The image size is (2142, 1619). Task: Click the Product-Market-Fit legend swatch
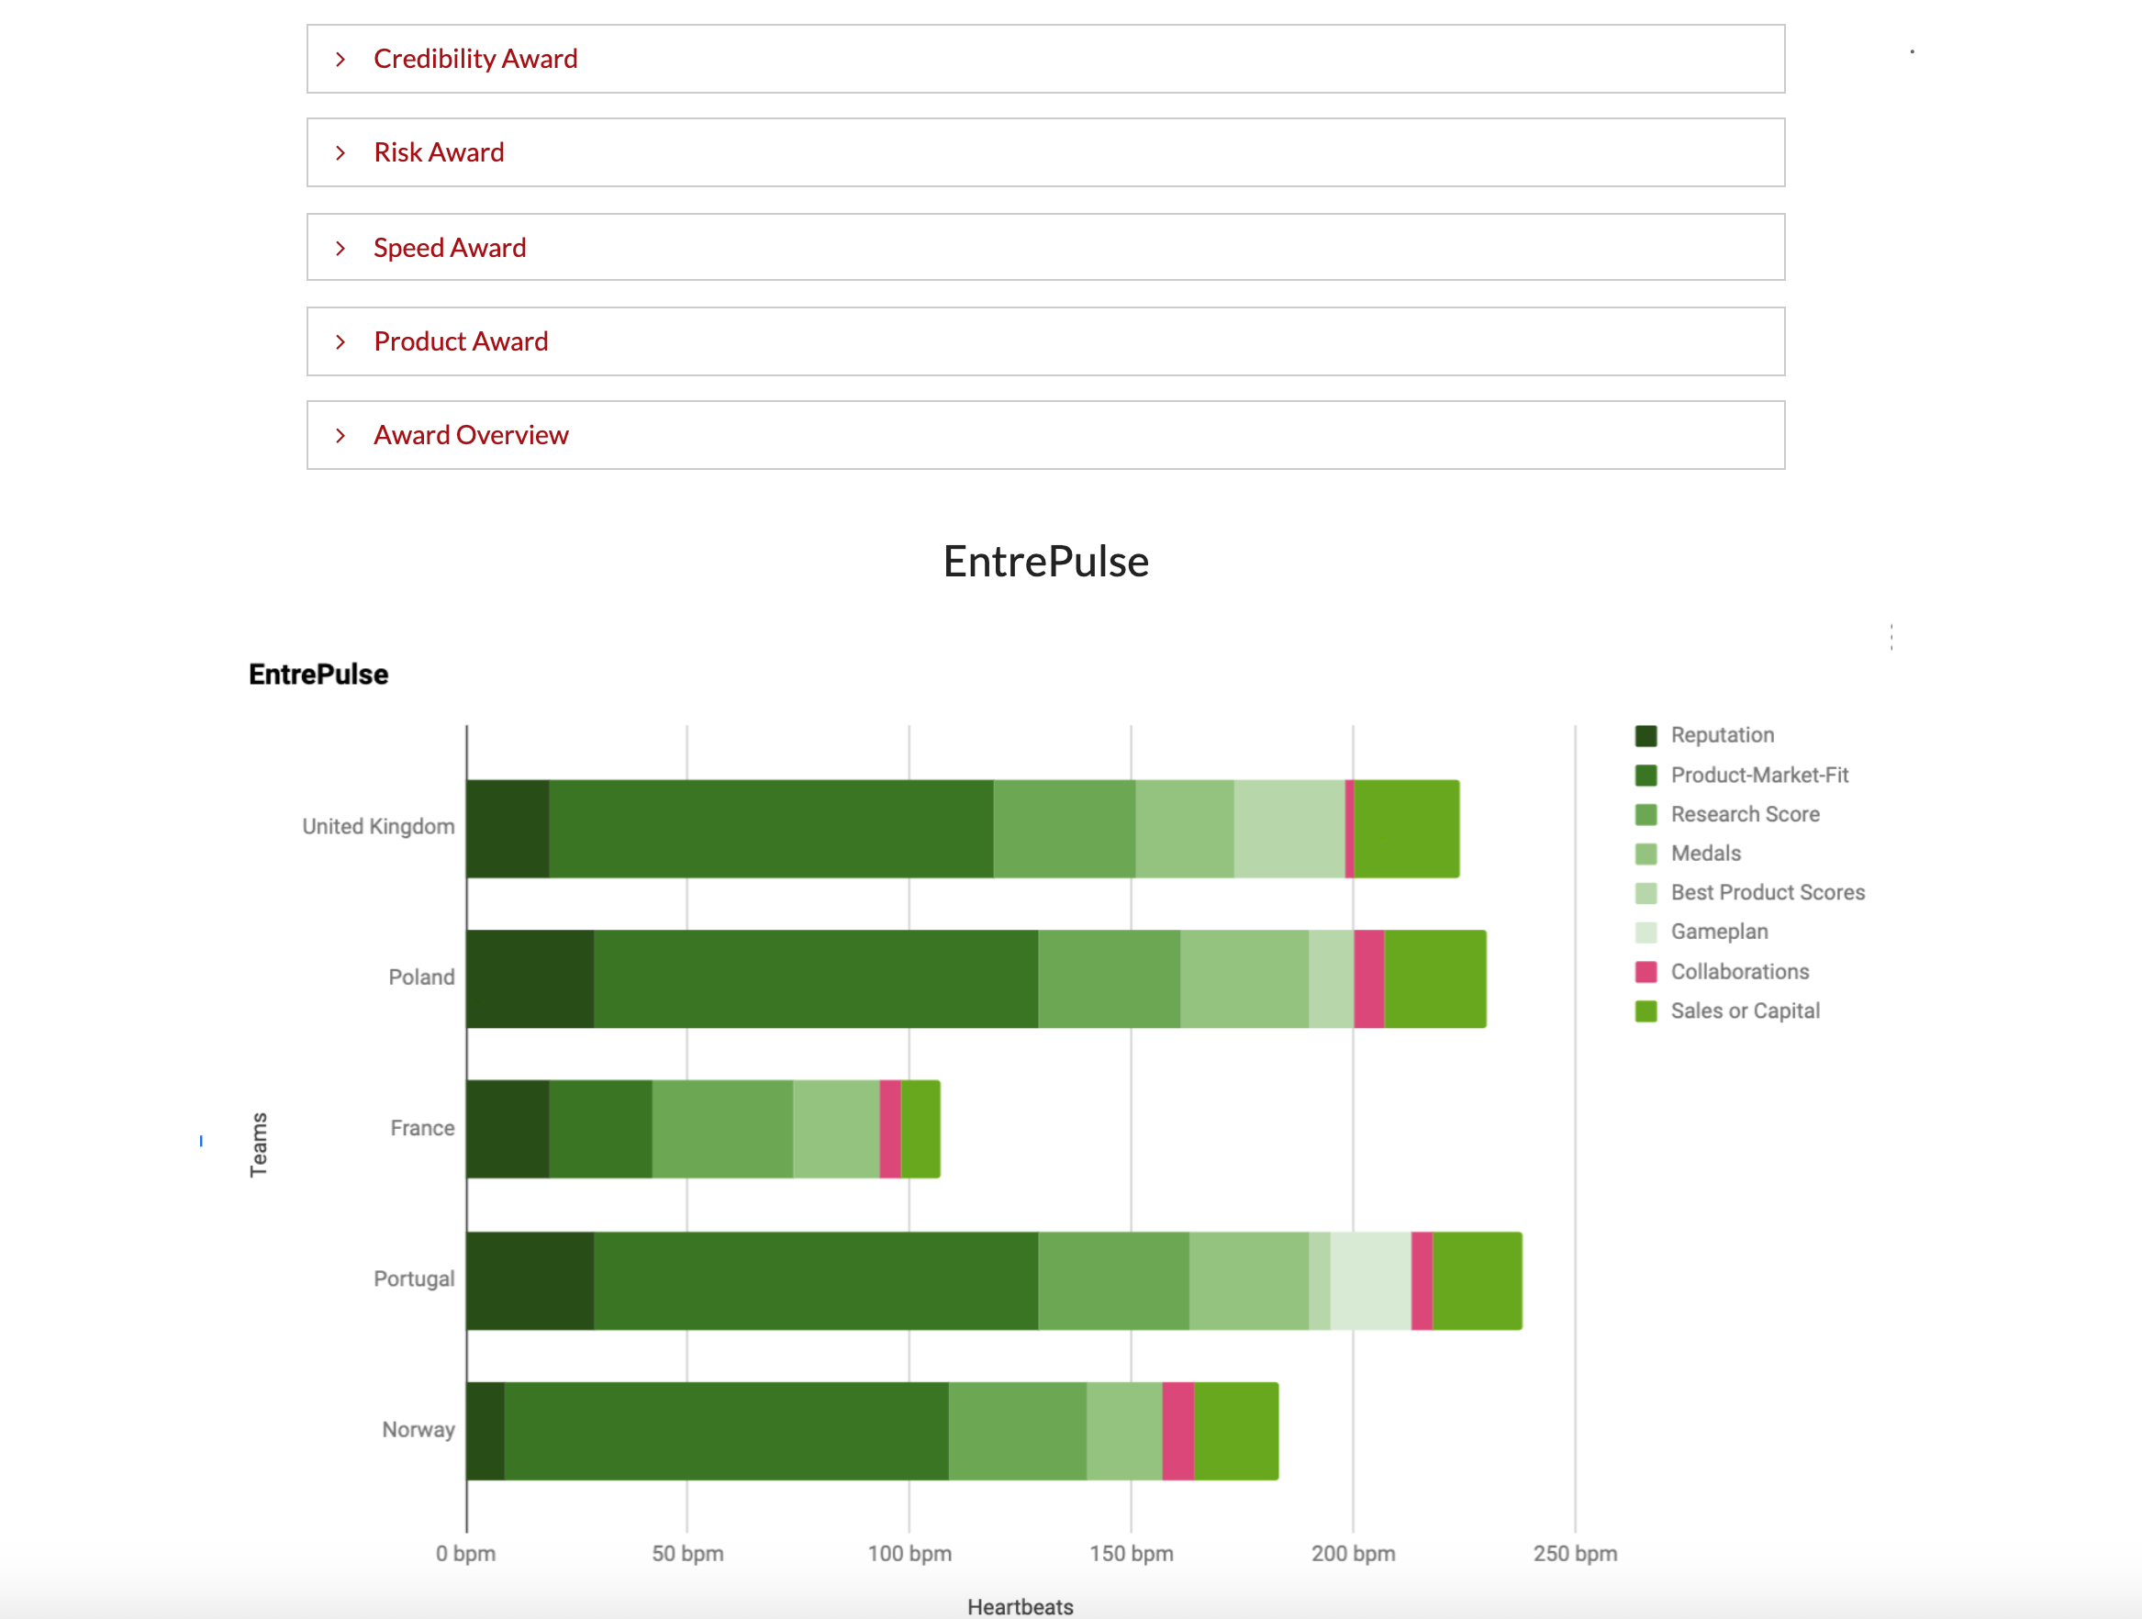click(1646, 776)
